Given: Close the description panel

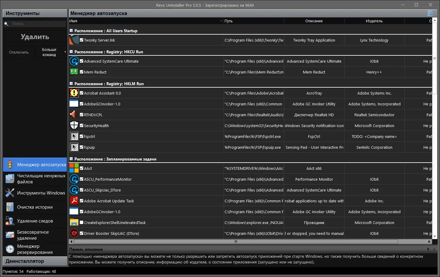Looking at the screenshot, I should coord(434,249).
